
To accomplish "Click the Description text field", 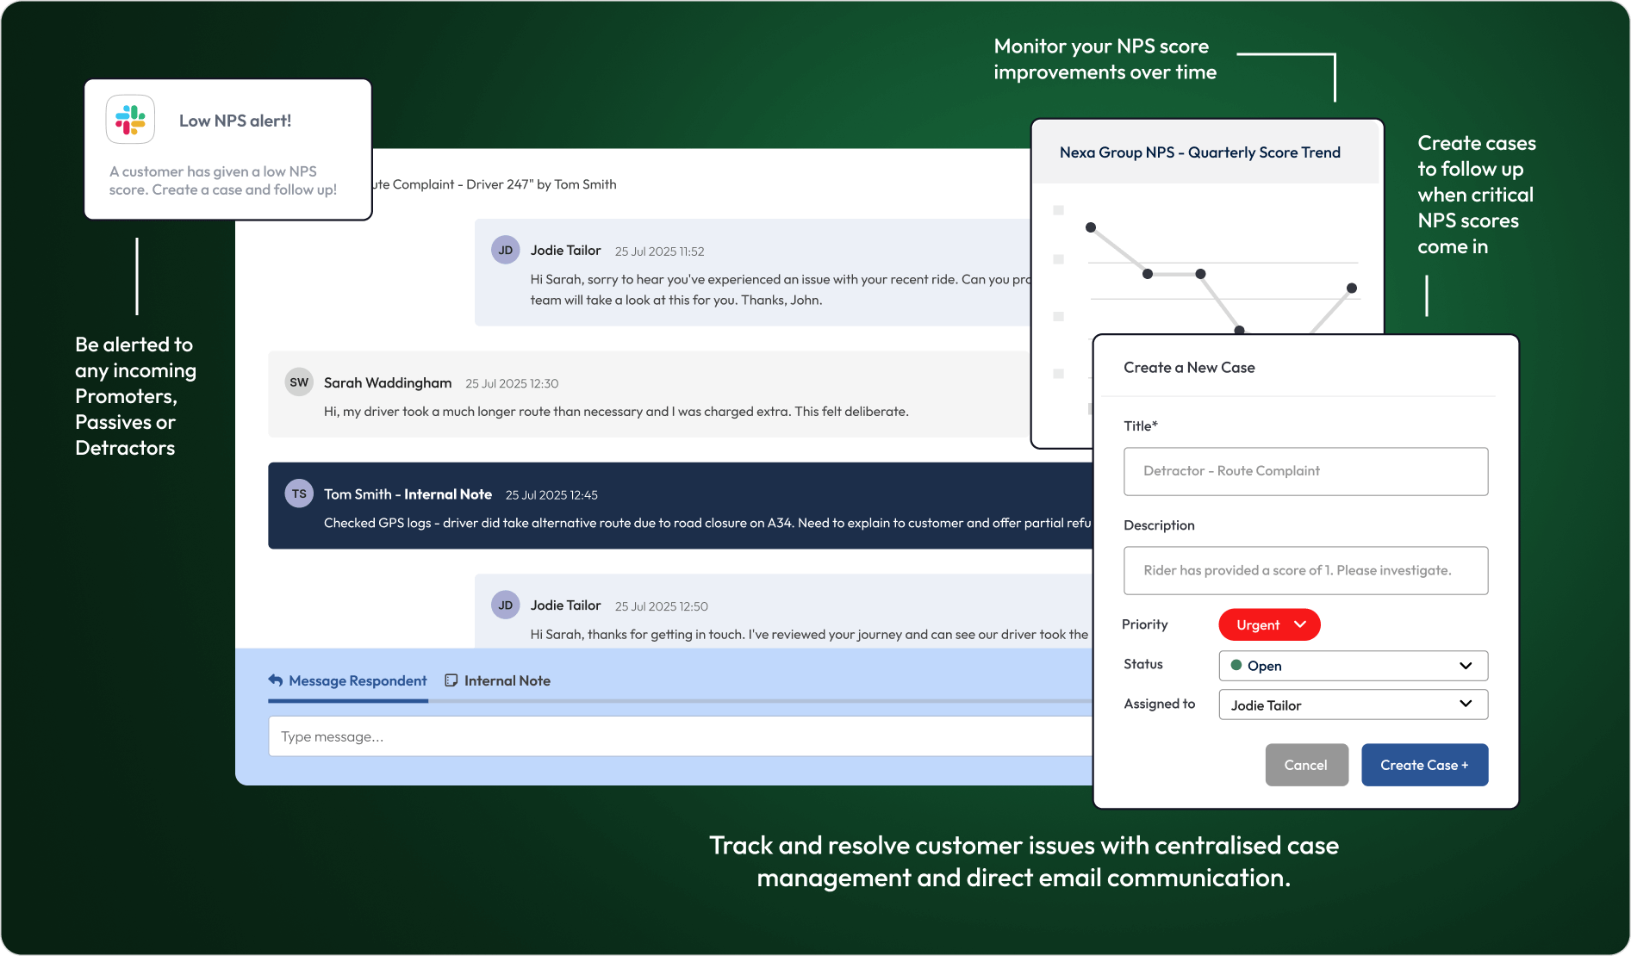I will (x=1305, y=571).
